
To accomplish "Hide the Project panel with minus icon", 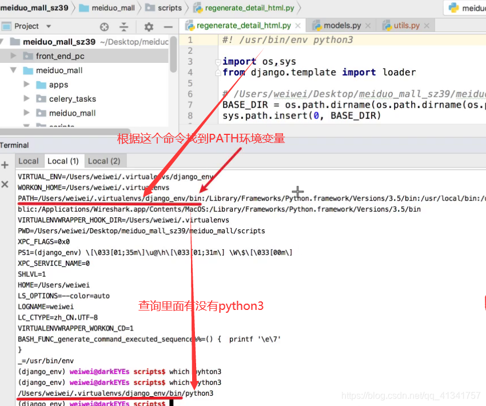I will coord(168,27).
